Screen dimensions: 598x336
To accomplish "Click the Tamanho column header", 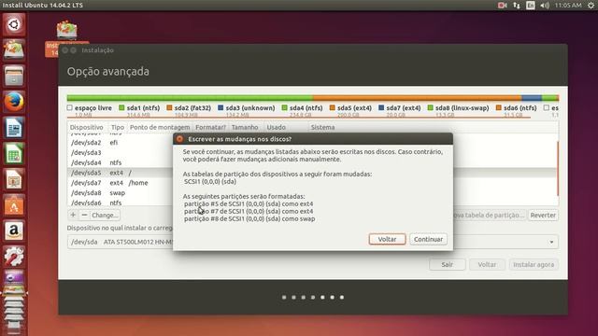I will [245, 127].
